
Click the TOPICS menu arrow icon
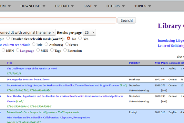[149, 6]
